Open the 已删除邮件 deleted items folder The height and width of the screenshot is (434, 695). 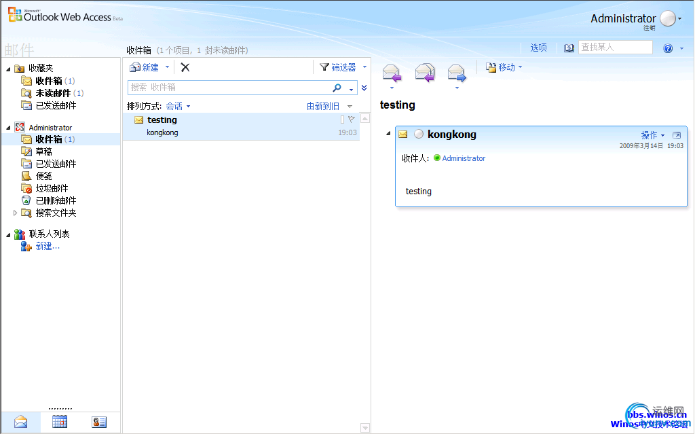(x=56, y=200)
